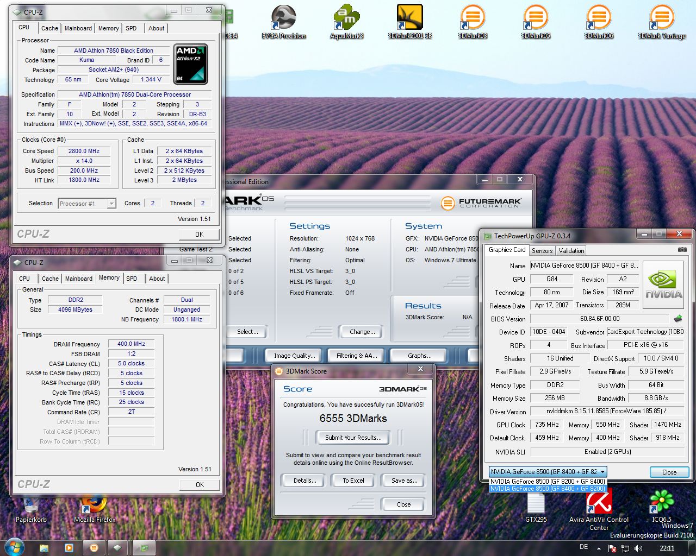
Task: Open the Windows Start menu orb
Action: [15, 547]
